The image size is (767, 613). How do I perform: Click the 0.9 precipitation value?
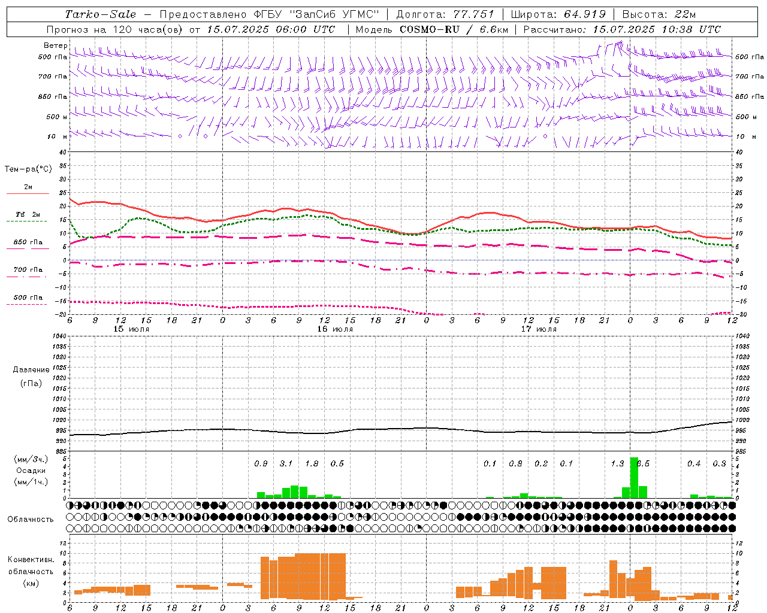(261, 463)
